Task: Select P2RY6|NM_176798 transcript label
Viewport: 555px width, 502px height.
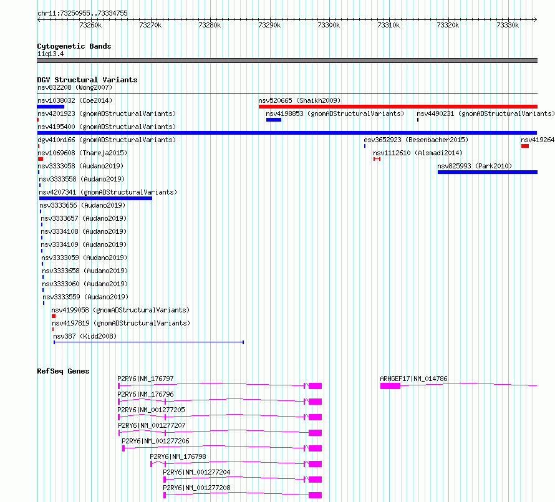Action: pyautogui.click(x=178, y=456)
